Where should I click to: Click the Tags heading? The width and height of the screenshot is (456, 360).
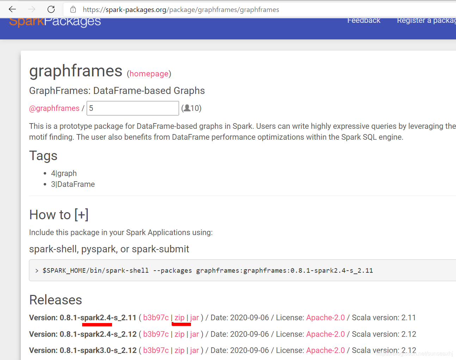tap(43, 156)
